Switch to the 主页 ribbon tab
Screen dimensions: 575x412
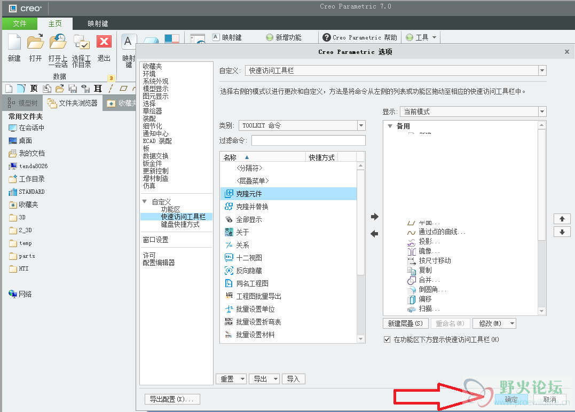pos(55,24)
